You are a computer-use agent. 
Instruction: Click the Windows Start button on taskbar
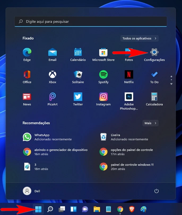click(38, 209)
